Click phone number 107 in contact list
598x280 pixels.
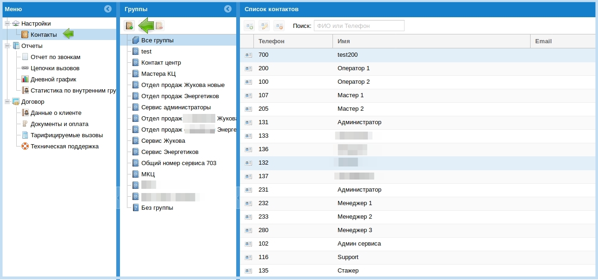tap(264, 95)
